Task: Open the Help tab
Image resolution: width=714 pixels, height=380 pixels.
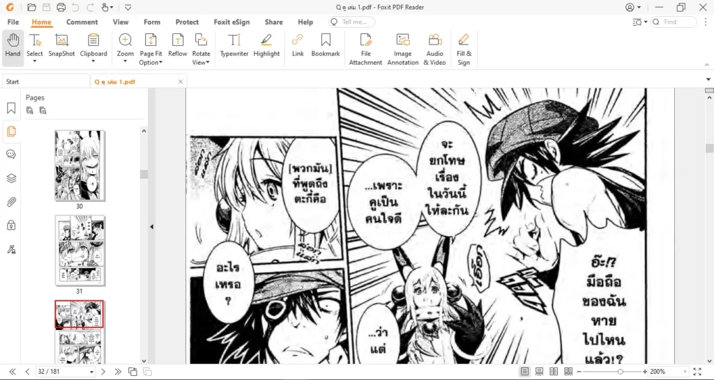Action: 305,22
